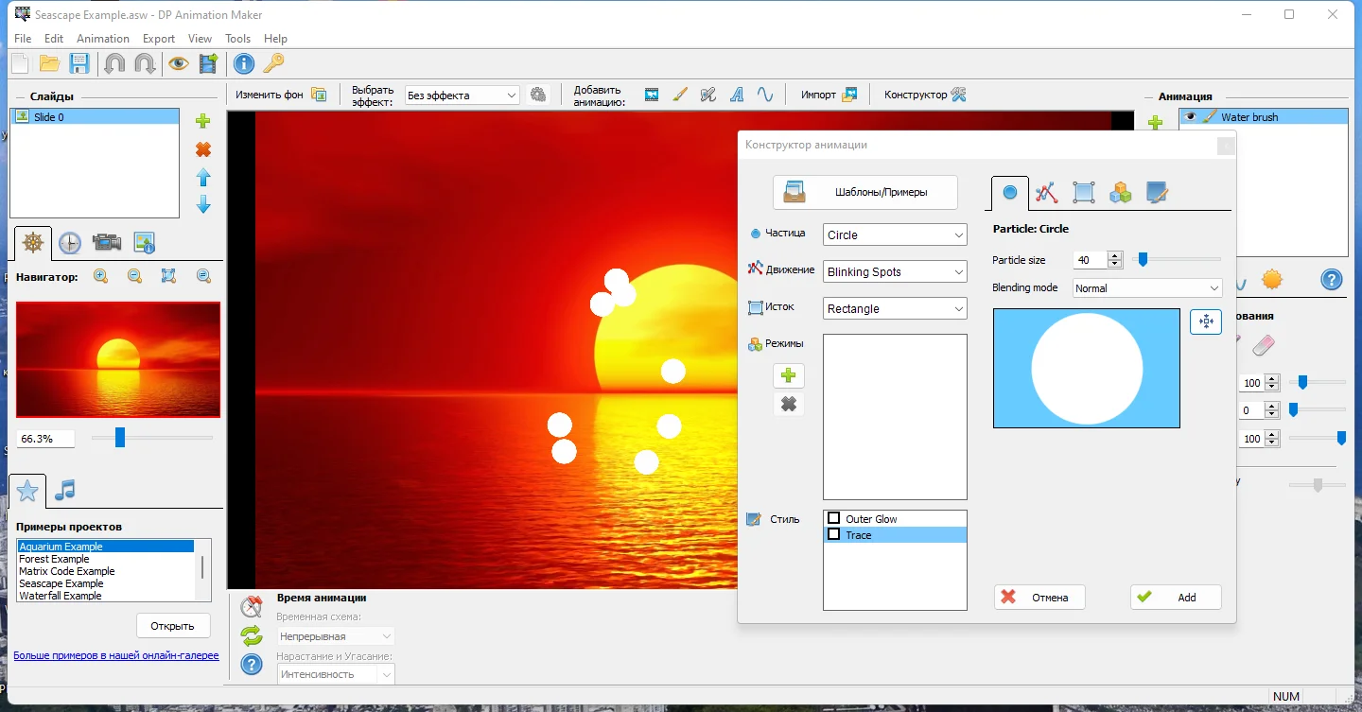The image size is (1362, 712).
Task: Click the move preview arrows icon
Action: pos(1206,321)
